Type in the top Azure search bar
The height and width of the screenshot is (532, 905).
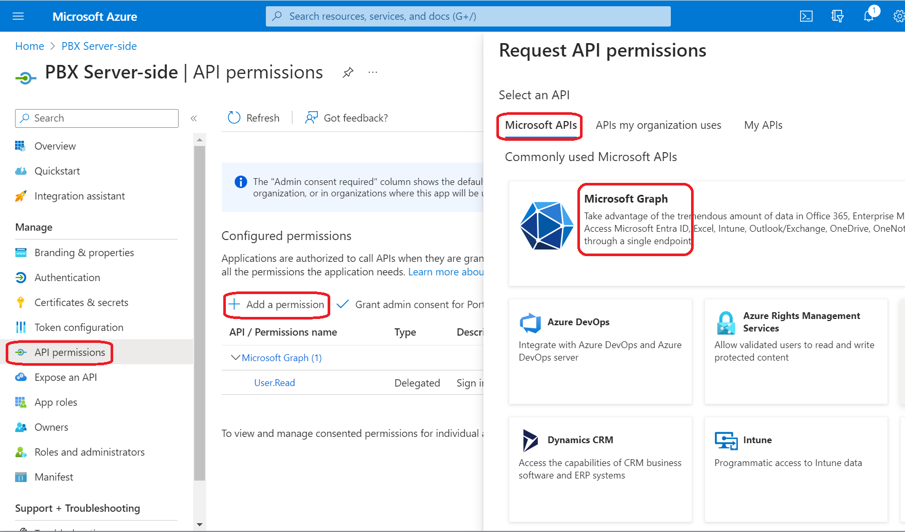[x=467, y=16]
